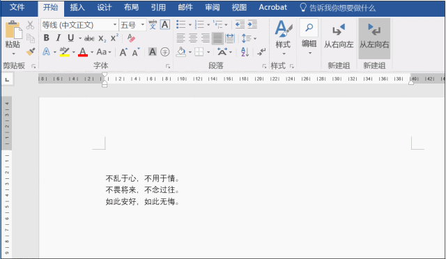Click the lightbulb Tell Me icon
This screenshot has width=446, height=259.
(x=303, y=8)
